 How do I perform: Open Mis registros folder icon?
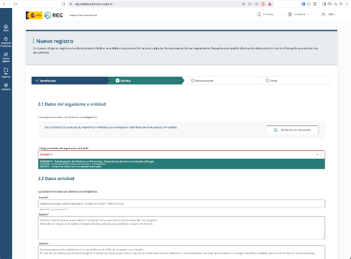point(6,72)
